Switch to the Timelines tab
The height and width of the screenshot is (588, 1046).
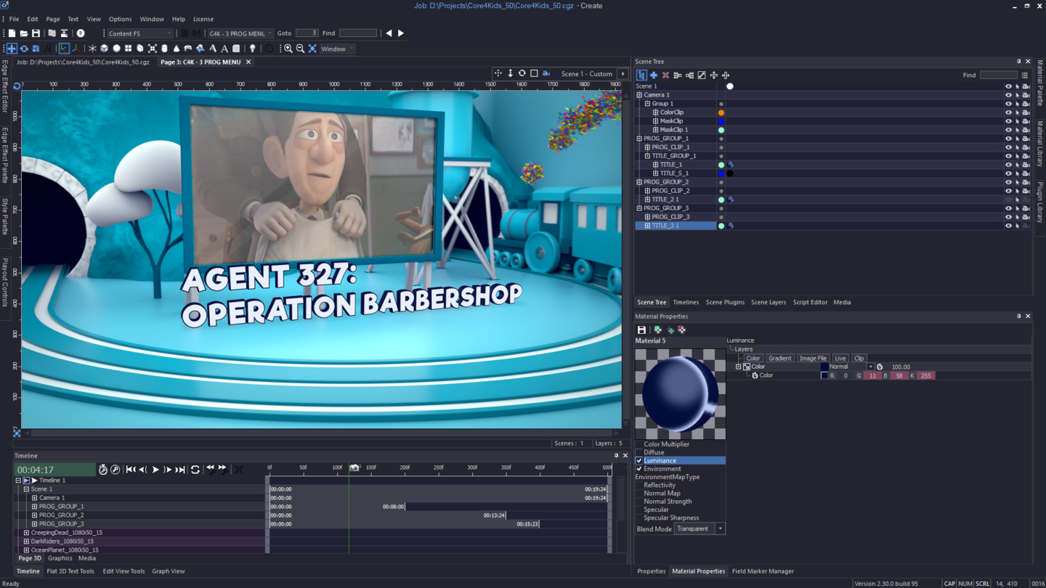[686, 302]
